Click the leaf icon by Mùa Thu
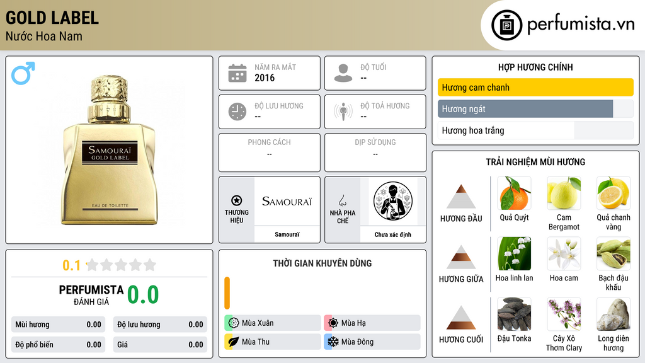645x363 pixels. click(234, 342)
